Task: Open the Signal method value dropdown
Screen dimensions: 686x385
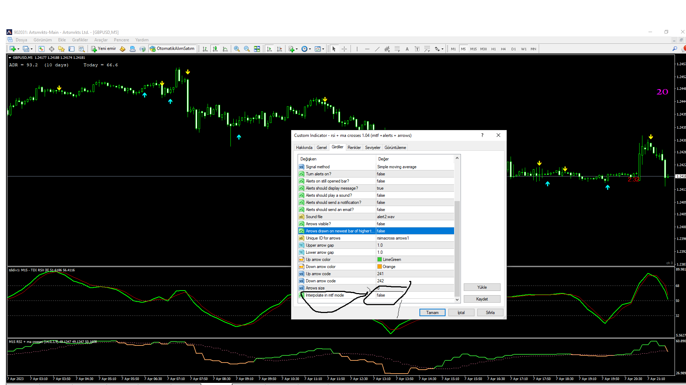Action: click(x=397, y=167)
